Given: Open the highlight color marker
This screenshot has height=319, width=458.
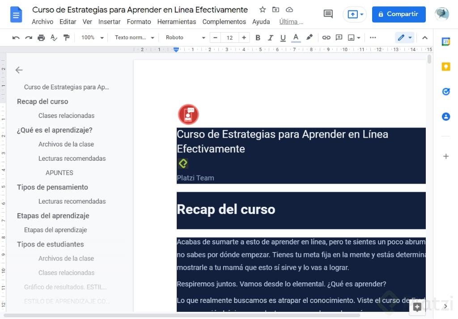Looking at the screenshot, I should click(309, 38).
